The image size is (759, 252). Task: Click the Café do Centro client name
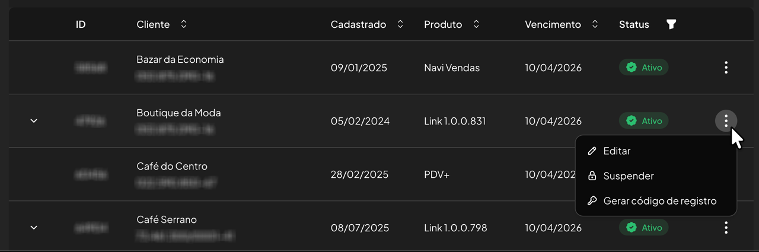coord(172,167)
